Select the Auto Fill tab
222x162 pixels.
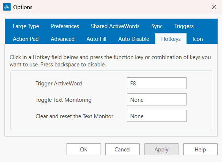pos(97,39)
